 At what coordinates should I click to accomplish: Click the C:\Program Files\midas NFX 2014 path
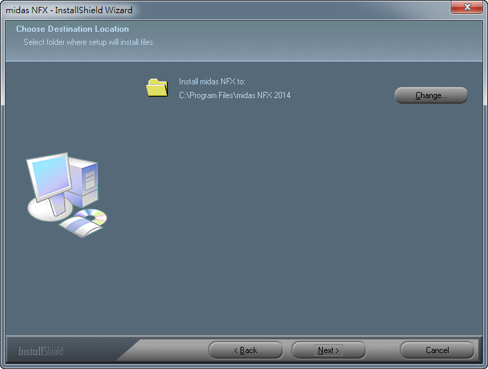234,95
